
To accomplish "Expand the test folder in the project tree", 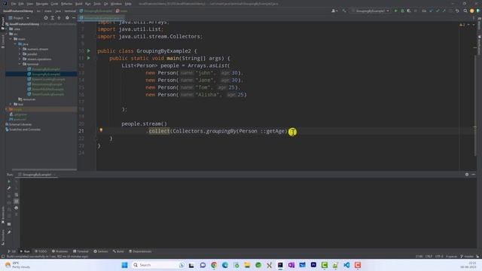I will (x=11, y=104).
